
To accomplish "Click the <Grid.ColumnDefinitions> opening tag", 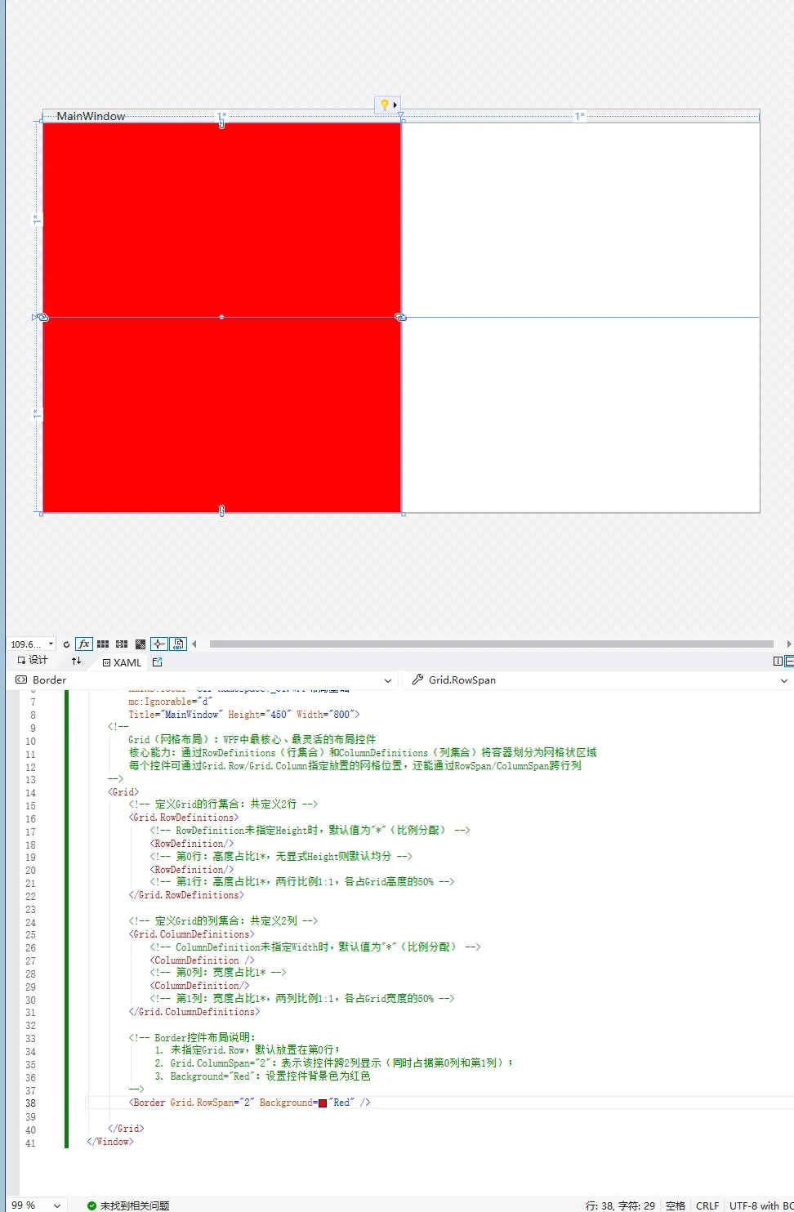I will click(x=191, y=934).
